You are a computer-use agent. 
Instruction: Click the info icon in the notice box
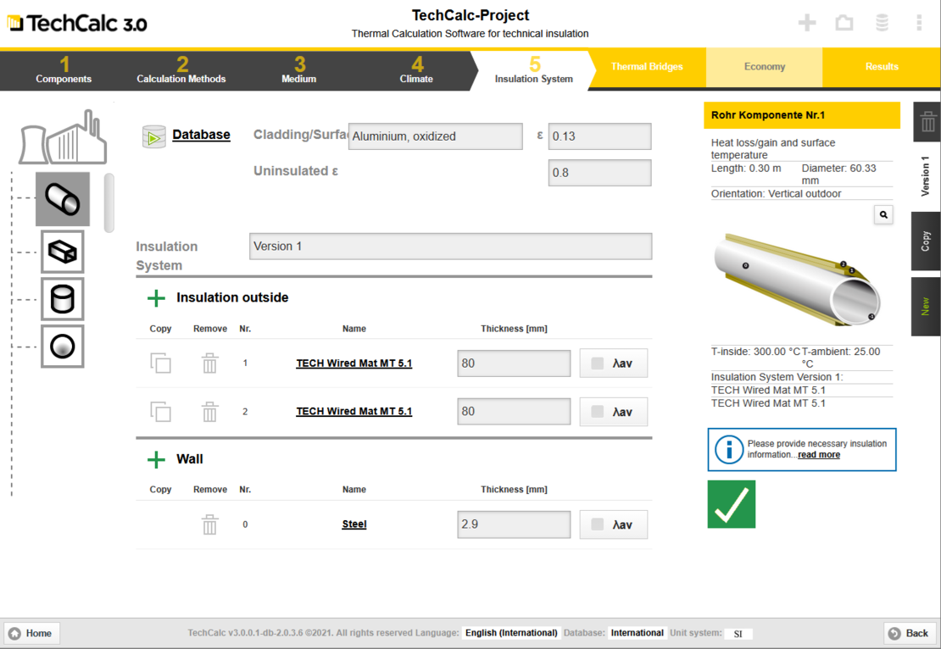[729, 449]
